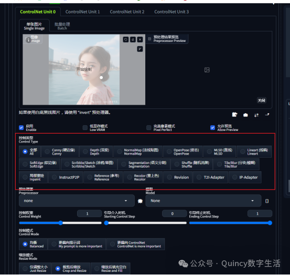290x275 pixels.
Task: Open the Batch tab
Action: [x=62, y=26]
